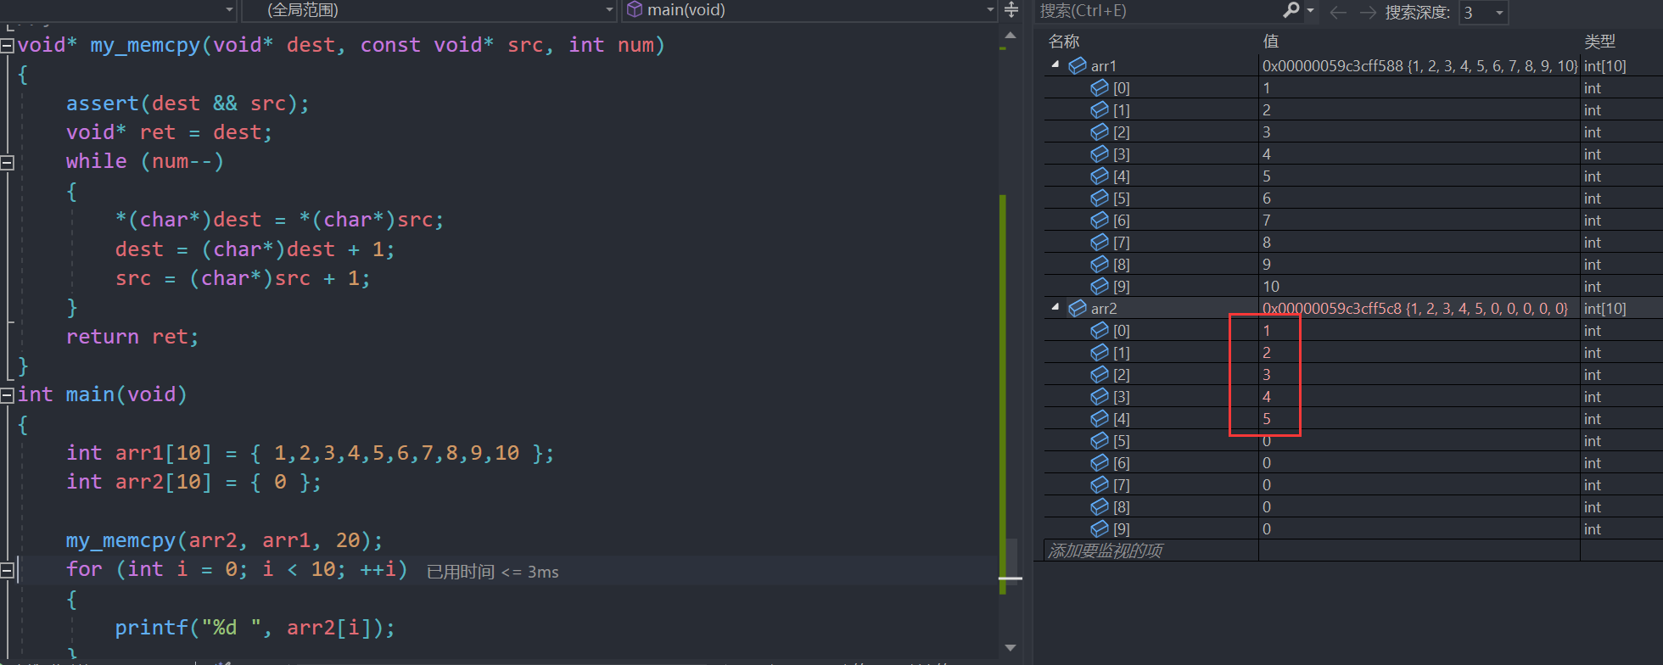
Task: Click cube icon of arr1 [3] row
Action: tap(1100, 154)
